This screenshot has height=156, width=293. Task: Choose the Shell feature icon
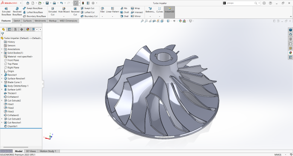tap(124, 16)
